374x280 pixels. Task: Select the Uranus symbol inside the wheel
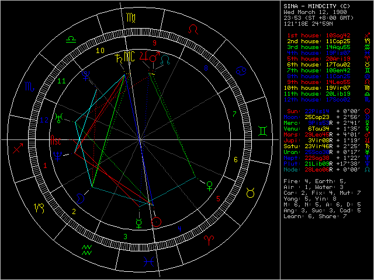click(x=59, y=118)
